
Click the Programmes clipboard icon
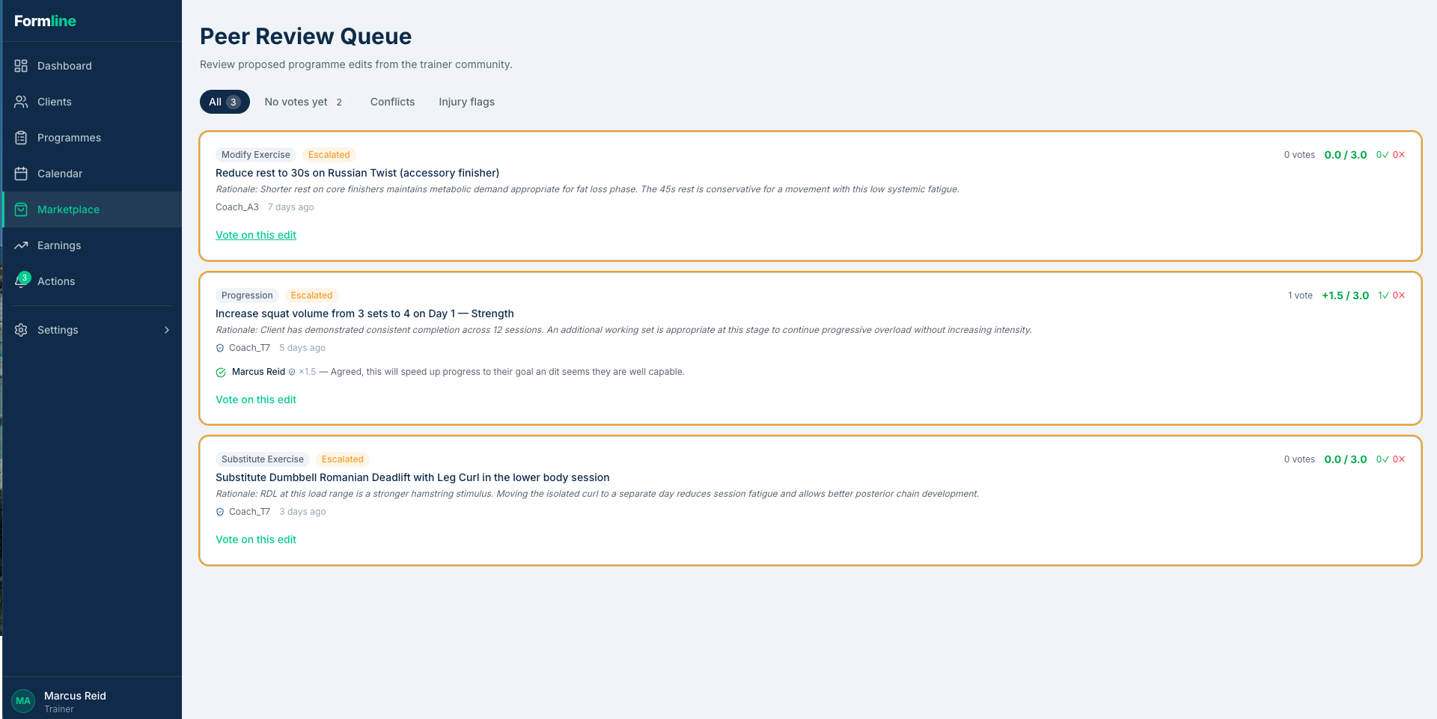[21, 138]
